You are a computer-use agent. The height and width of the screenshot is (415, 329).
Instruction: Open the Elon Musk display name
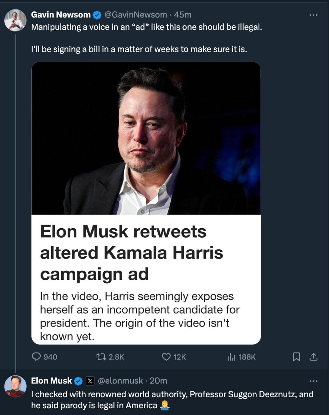[52, 381]
